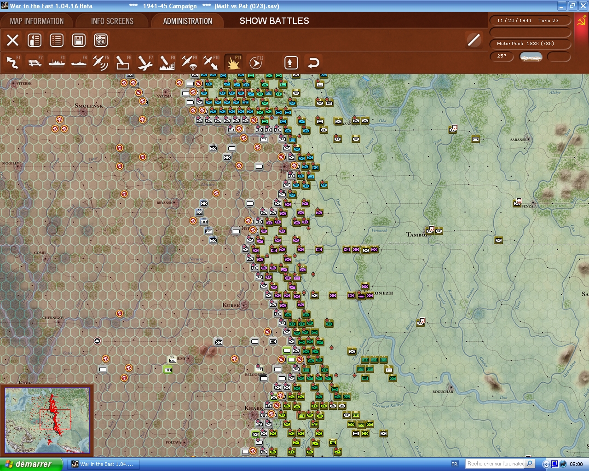Click the Soviet hammer and sickle flag
Screen dimensions: 589x471
click(582, 22)
